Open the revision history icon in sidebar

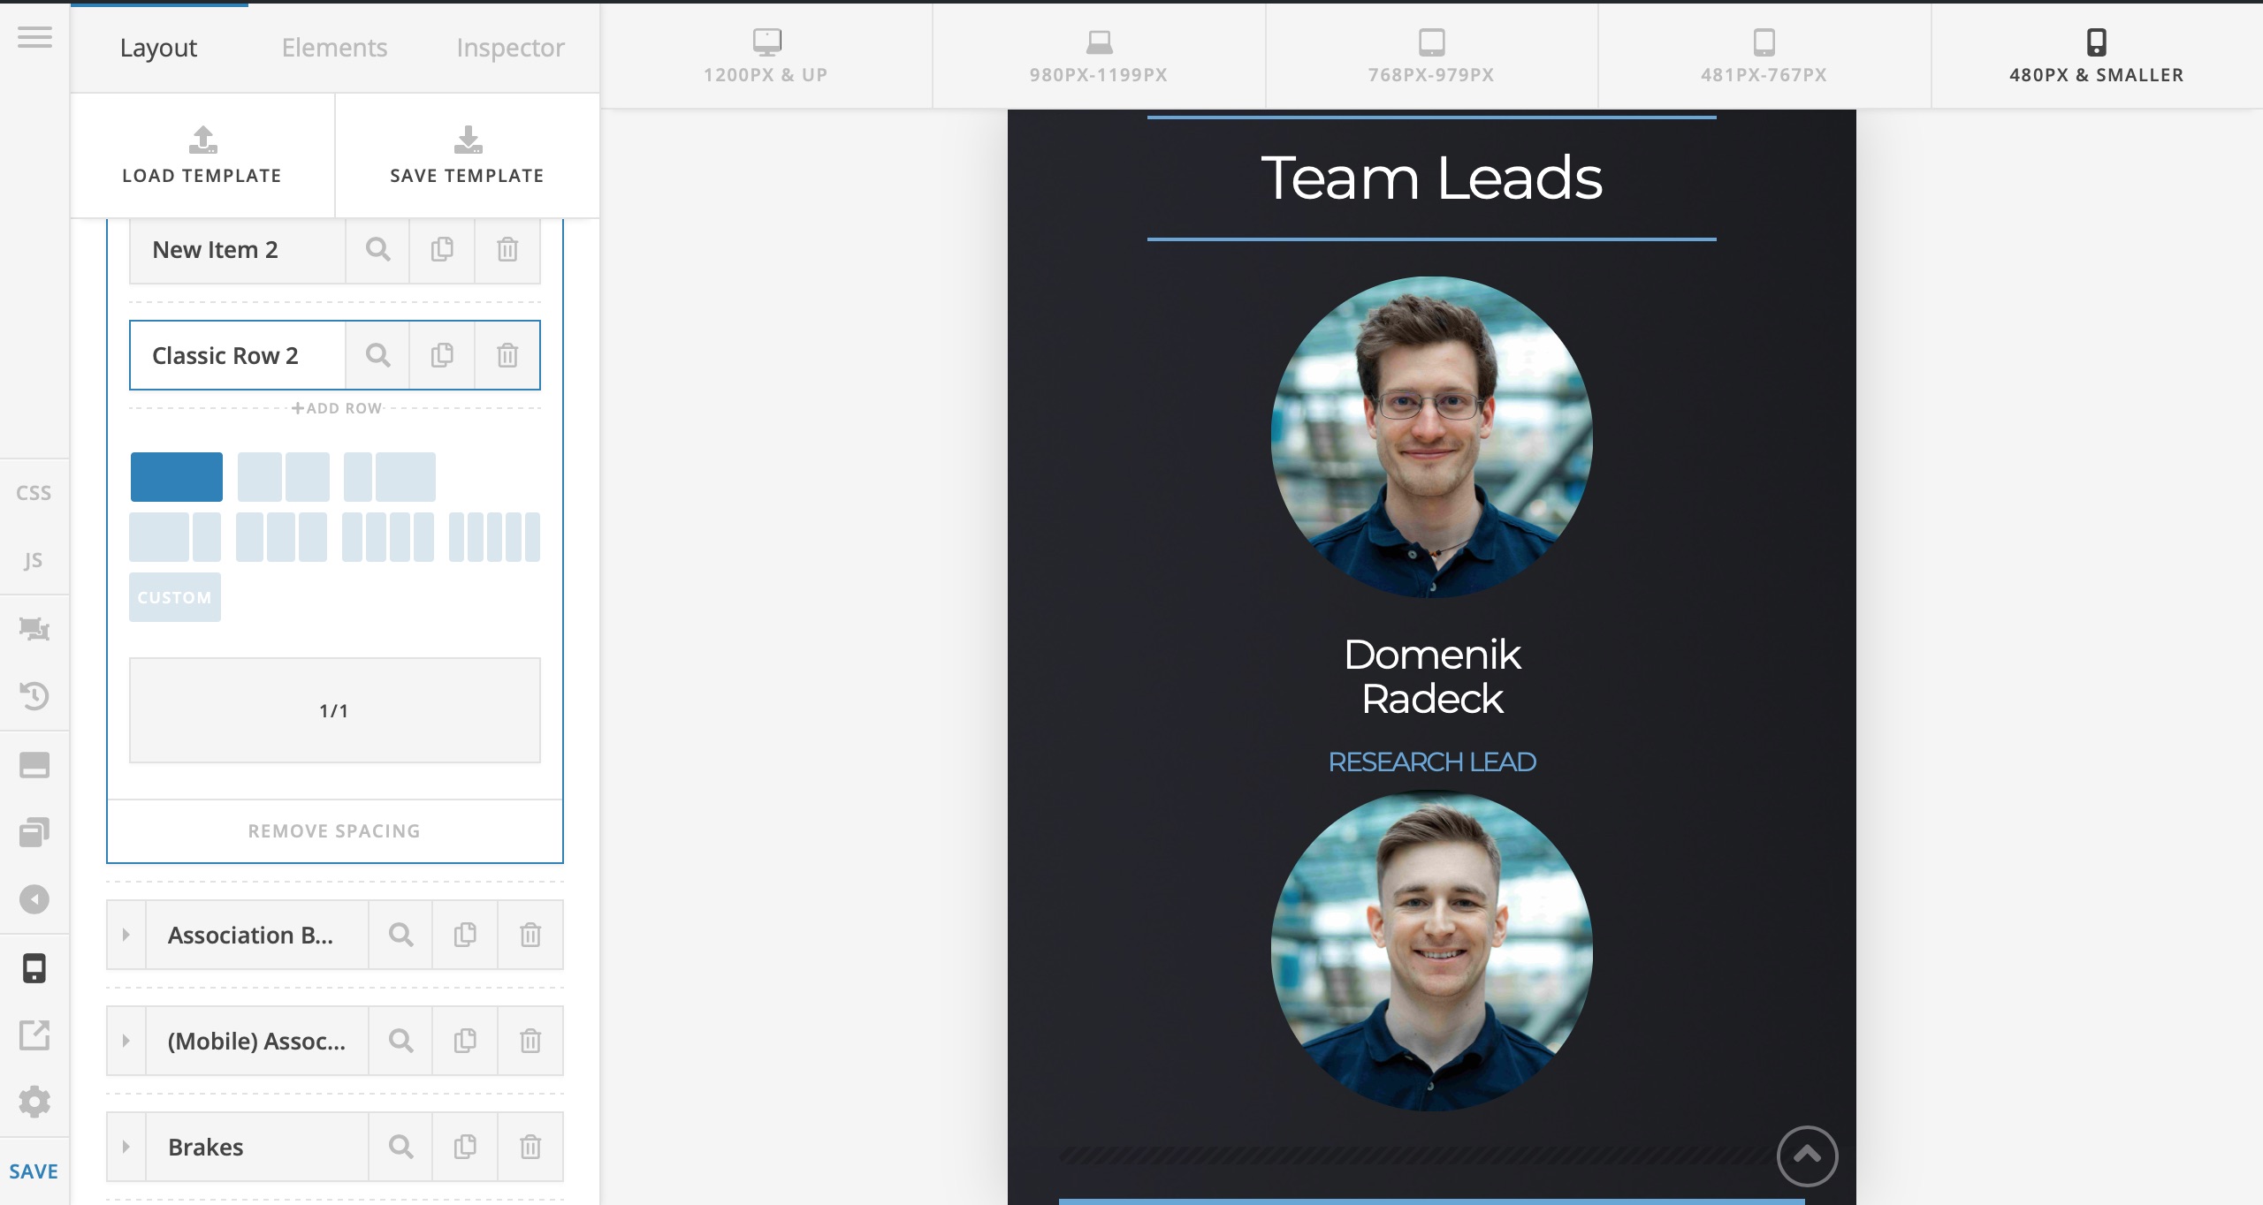[x=34, y=696]
